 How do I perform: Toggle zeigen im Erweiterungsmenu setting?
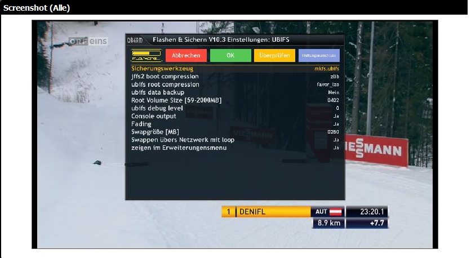pos(336,148)
